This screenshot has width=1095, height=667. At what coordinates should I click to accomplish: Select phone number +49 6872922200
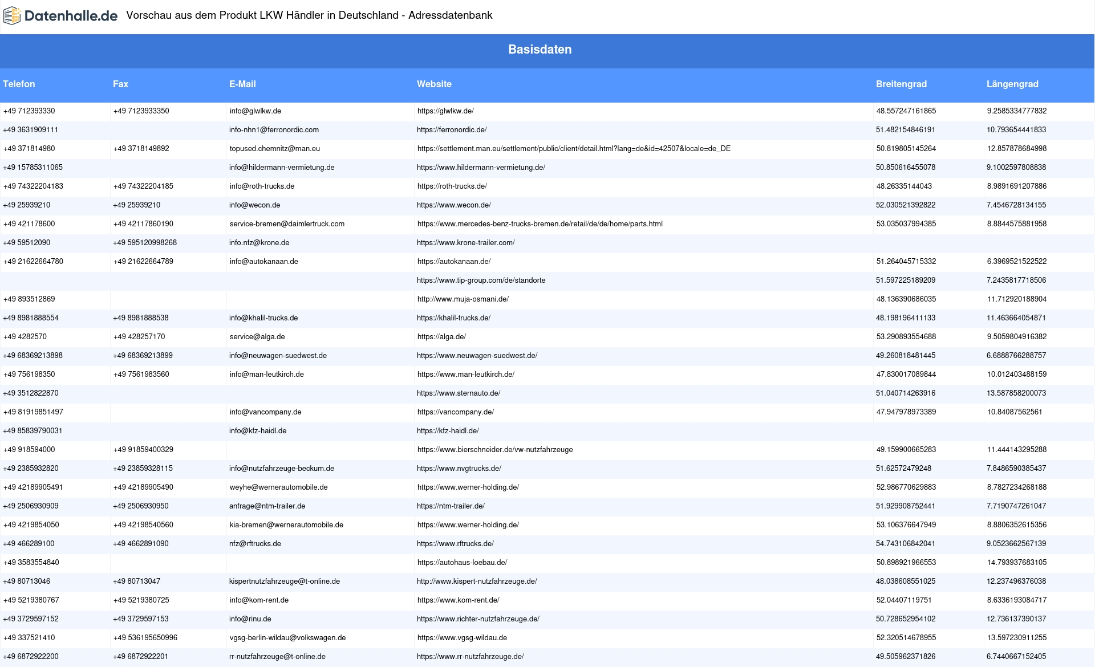click(x=31, y=657)
